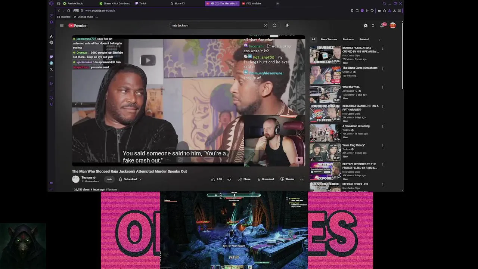The height and width of the screenshot is (269, 478).
Task: Open browser tab search magnifier
Action: (384, 3)
